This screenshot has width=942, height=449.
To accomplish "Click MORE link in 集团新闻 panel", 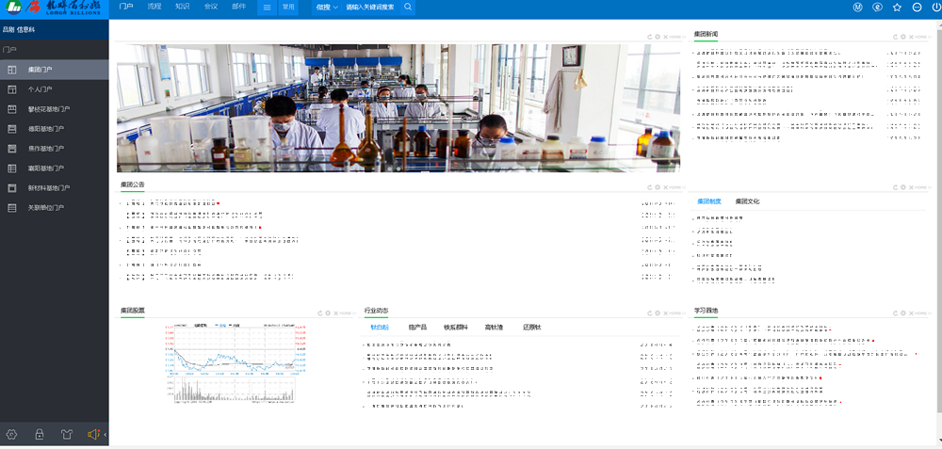I will pyautogui.click(x=921, y=37).
